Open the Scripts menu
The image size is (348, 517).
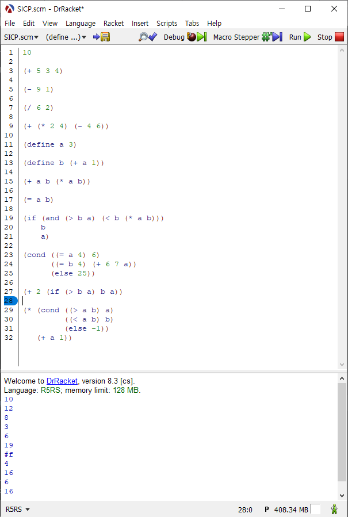167,23
